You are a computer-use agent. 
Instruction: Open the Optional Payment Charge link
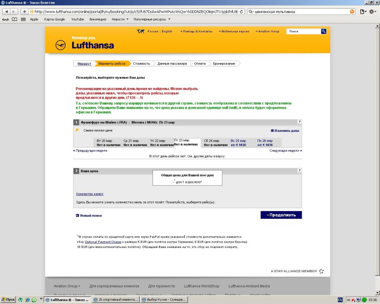103,242
